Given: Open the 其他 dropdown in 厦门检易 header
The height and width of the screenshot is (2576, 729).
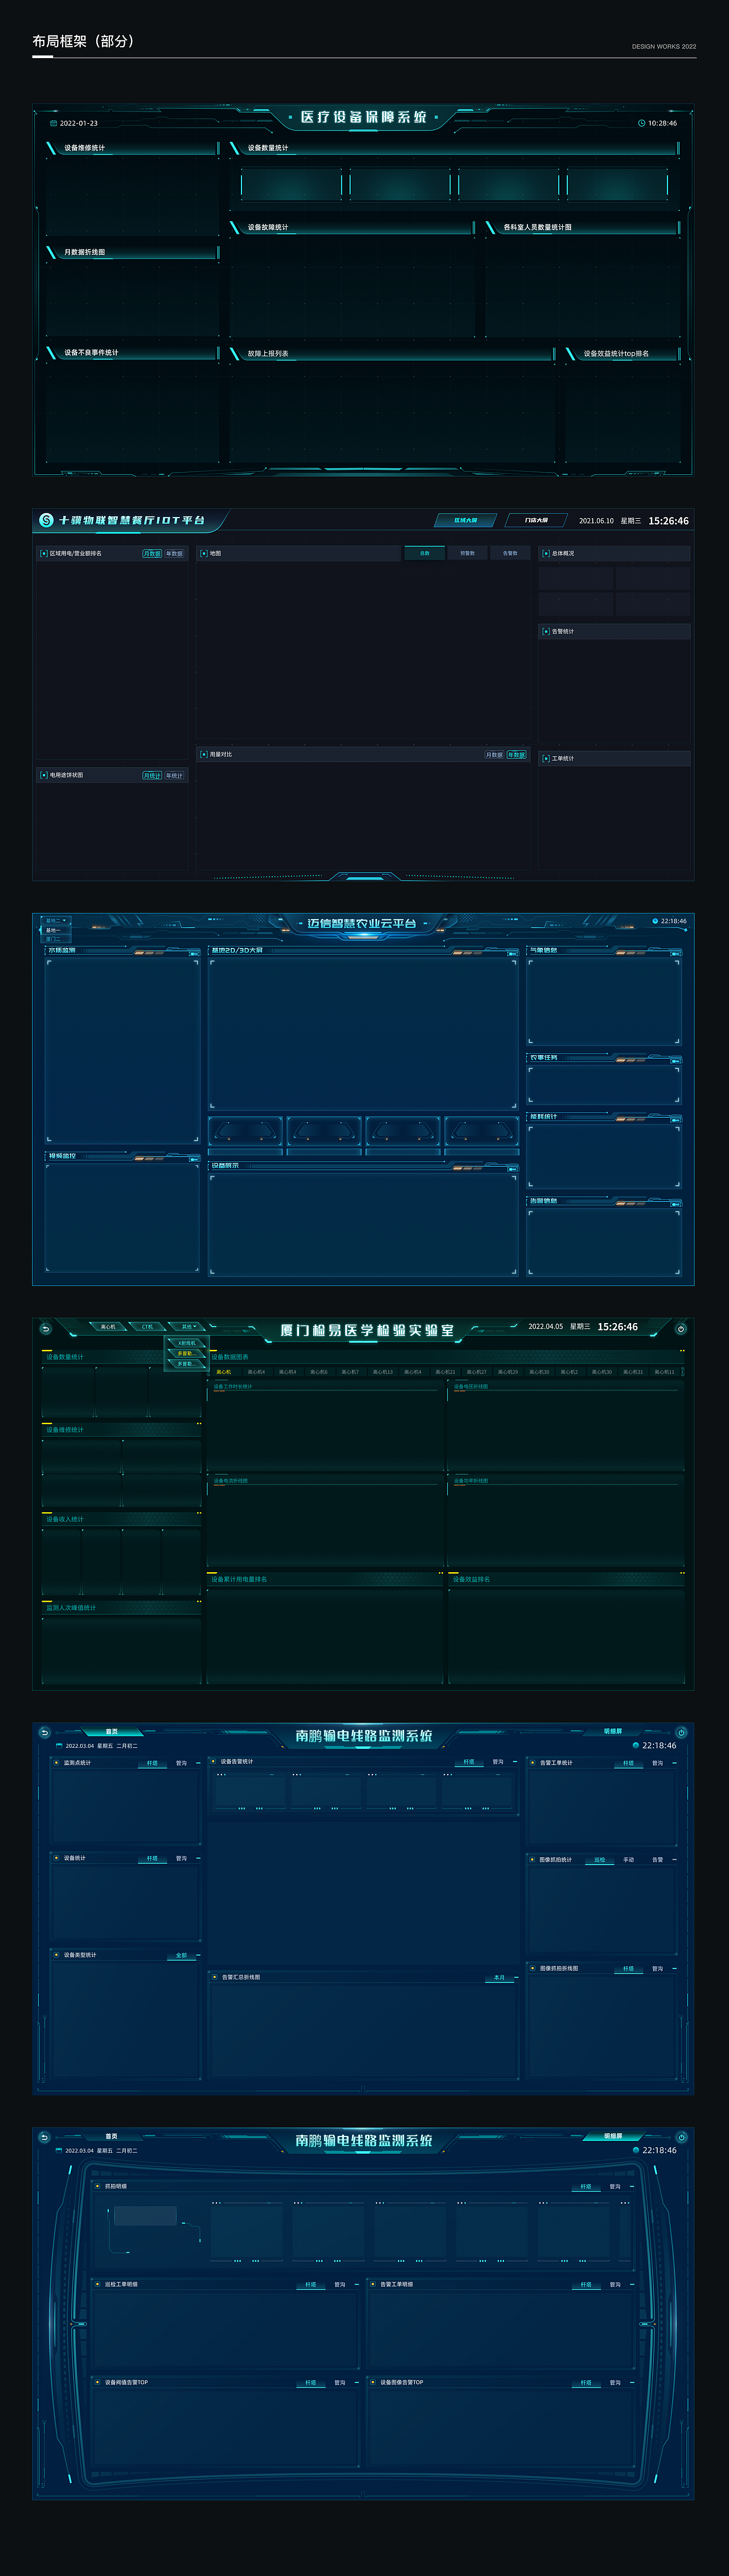Looking at the screenshot, I should coord(188,1327).
